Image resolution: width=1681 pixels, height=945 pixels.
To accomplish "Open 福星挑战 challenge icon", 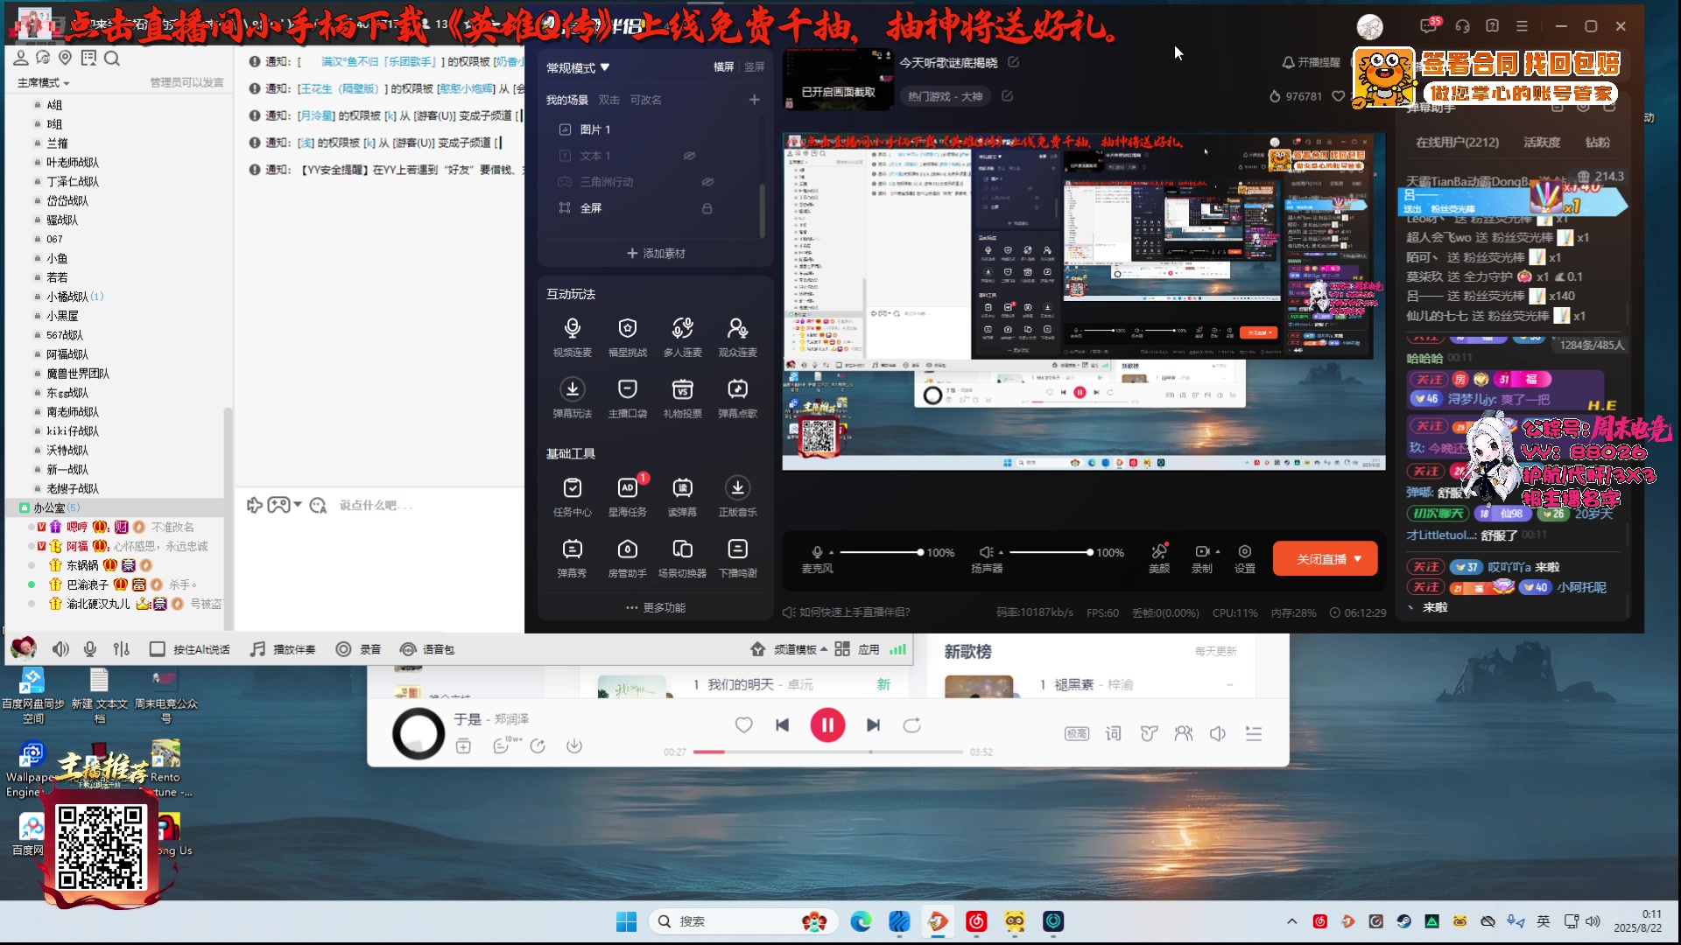I will click(628, 337).
